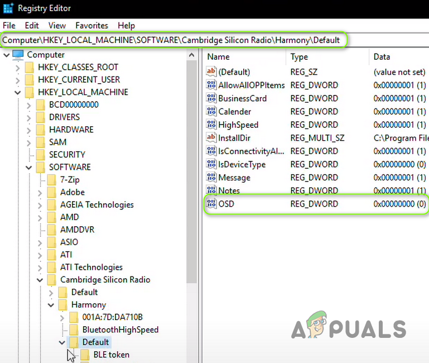
Task: Click the tree pane vertical scrollbar thumb
Action: click(192, 172)
